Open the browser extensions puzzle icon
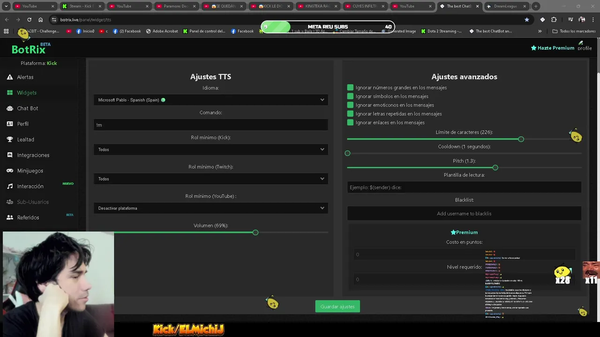Image resolution: width=600 pixels, height=337 pixels. click(x=554, y=20)
